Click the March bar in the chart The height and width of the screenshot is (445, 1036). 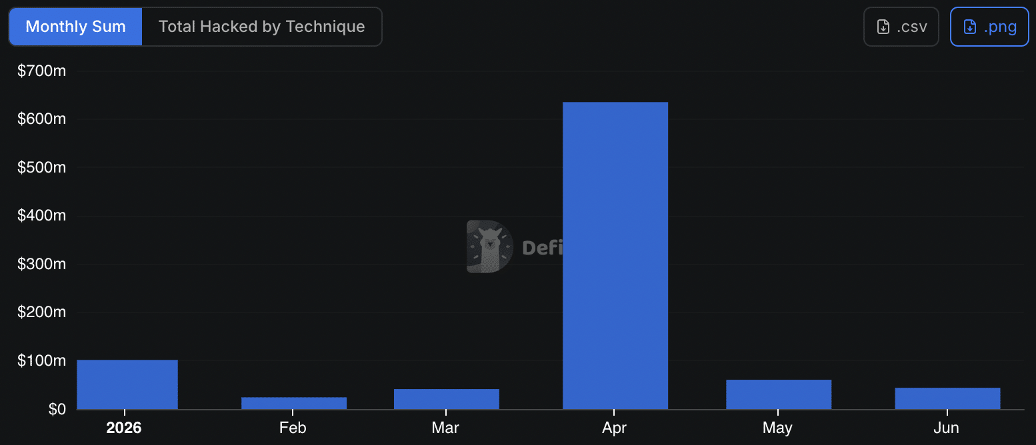(x=447, y=399)
